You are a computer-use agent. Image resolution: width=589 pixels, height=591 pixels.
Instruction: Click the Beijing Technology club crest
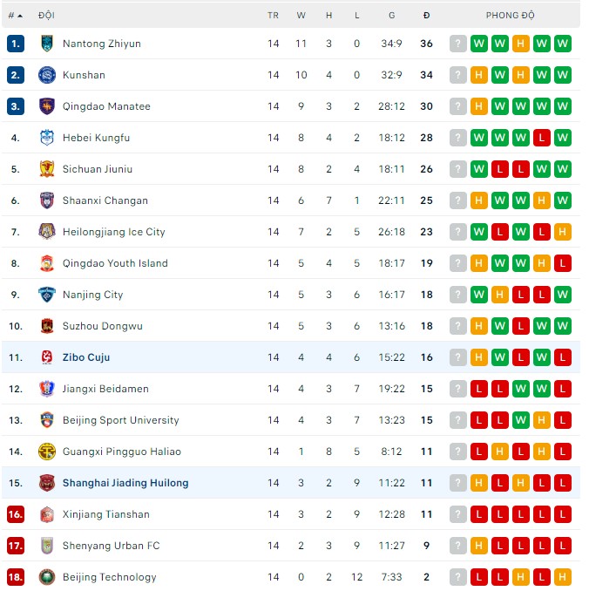pos(47,577)
